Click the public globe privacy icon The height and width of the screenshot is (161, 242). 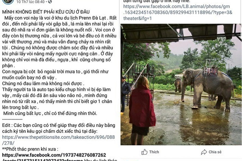pos(50,2)
